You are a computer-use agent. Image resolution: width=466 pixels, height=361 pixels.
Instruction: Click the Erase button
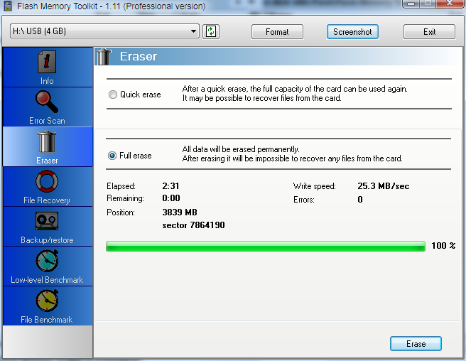[x=416, y=344]
